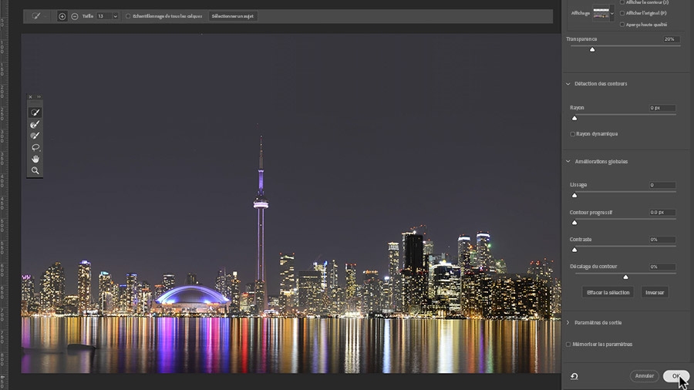Click the Affichage preview thumbnail

click(x=601, y=13)
